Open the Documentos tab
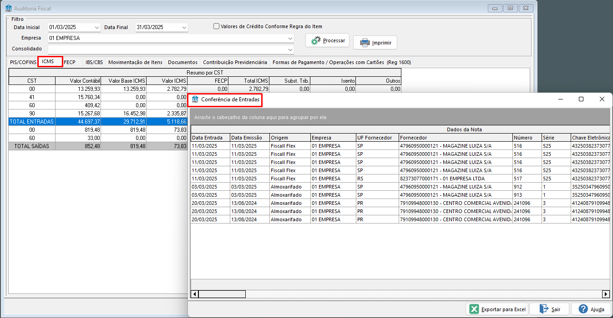613x318 pixels. (182, 62)
